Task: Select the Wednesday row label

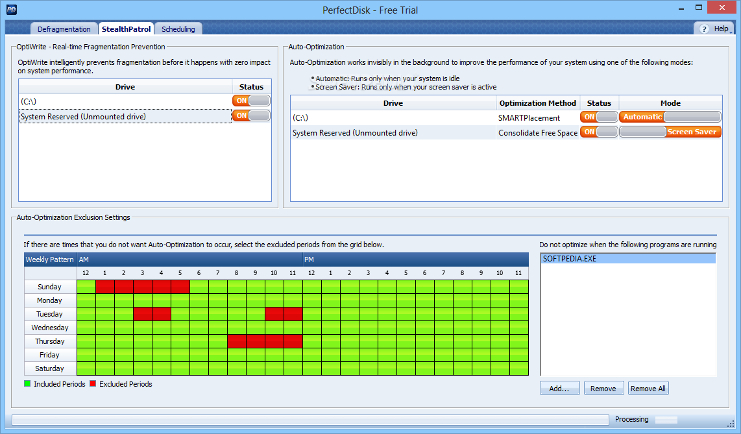Action: click(x=50, y=327)
